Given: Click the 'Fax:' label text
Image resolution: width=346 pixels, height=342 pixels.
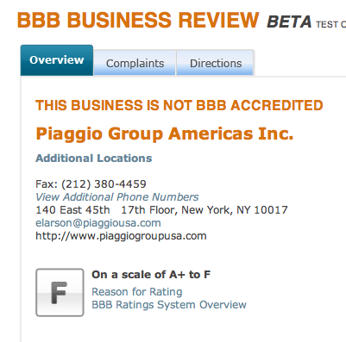Looking at the screenshot, I should pos(47,184).
